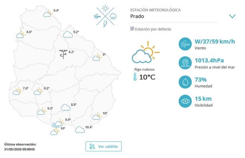
Task: Click the cloudy marker showing 10.4°
Action: 80,130
